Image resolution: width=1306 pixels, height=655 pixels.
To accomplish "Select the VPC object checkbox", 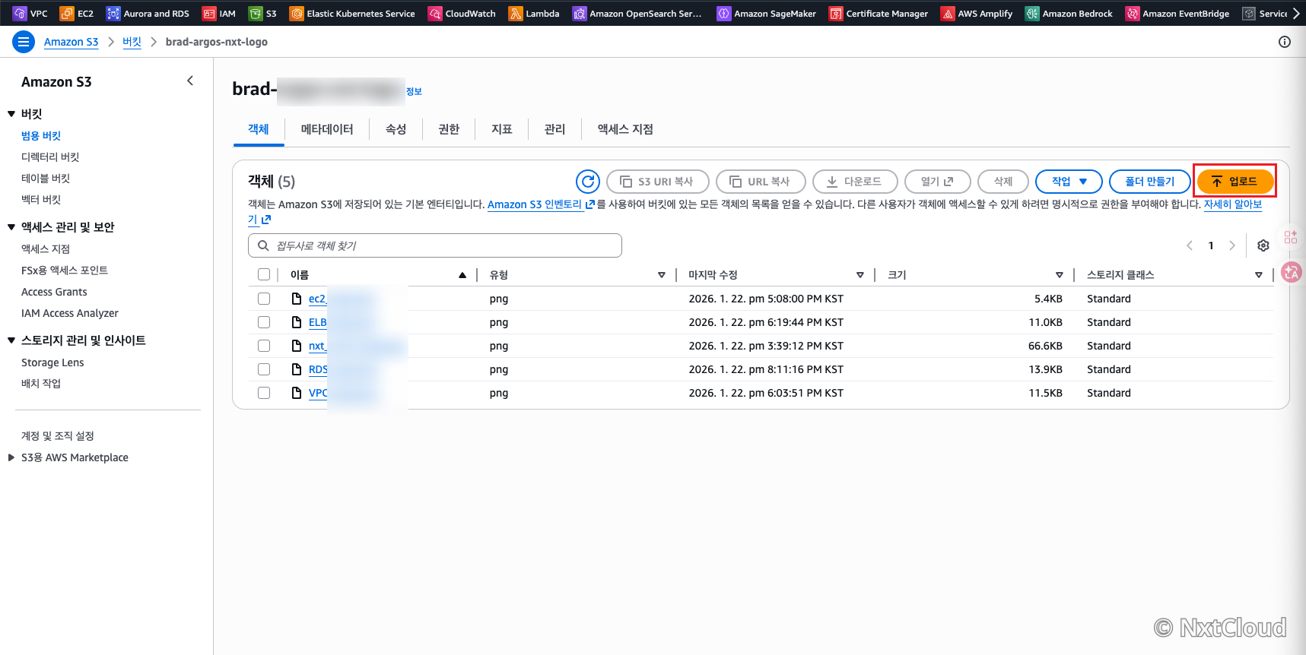I will click(264, 393).
